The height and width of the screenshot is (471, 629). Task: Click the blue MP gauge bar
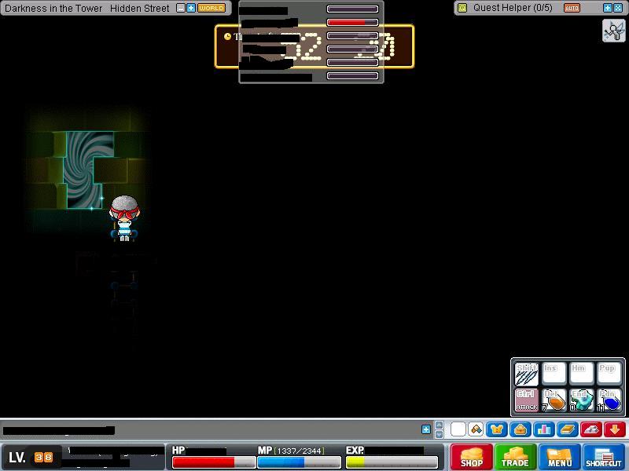tap(299, 462)
